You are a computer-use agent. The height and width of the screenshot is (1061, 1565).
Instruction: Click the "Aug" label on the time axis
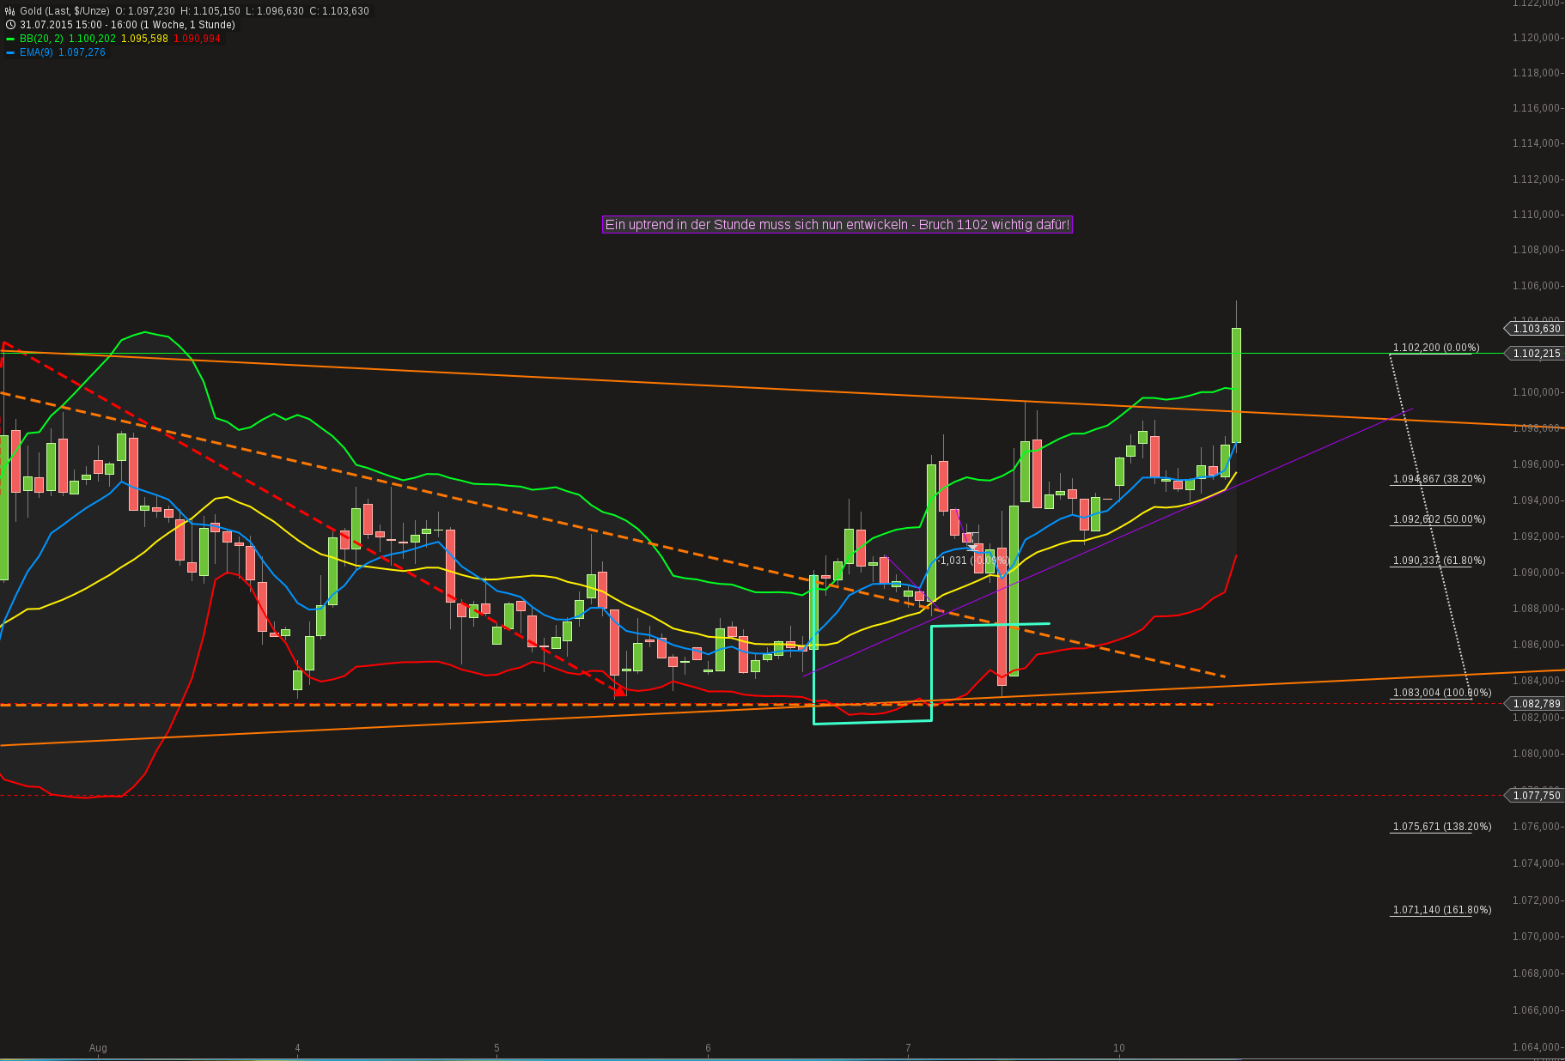point(98,1048)
